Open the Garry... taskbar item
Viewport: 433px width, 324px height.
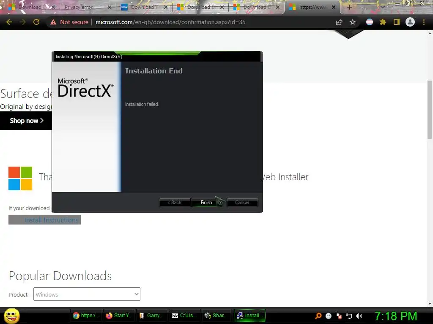(x=152, y=316)
